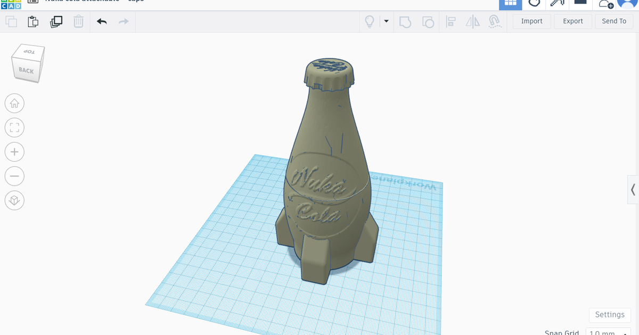This screenshot has width=639, height=335.
Task: Mirror the bottle model
Action: 472,21
